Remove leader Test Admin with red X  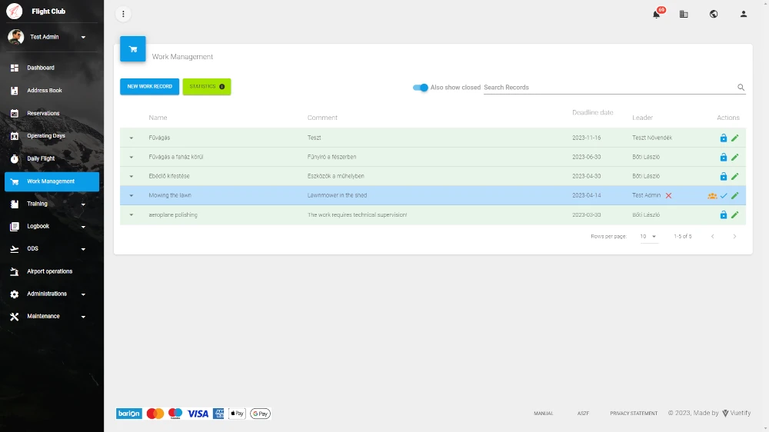668,196
